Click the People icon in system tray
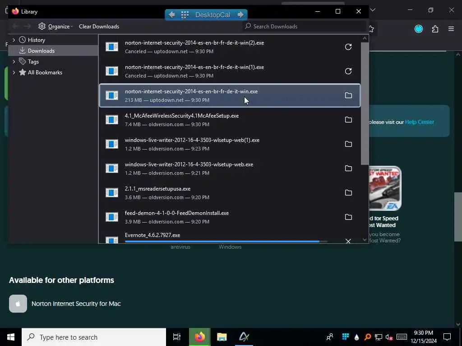 pos(330,337)
